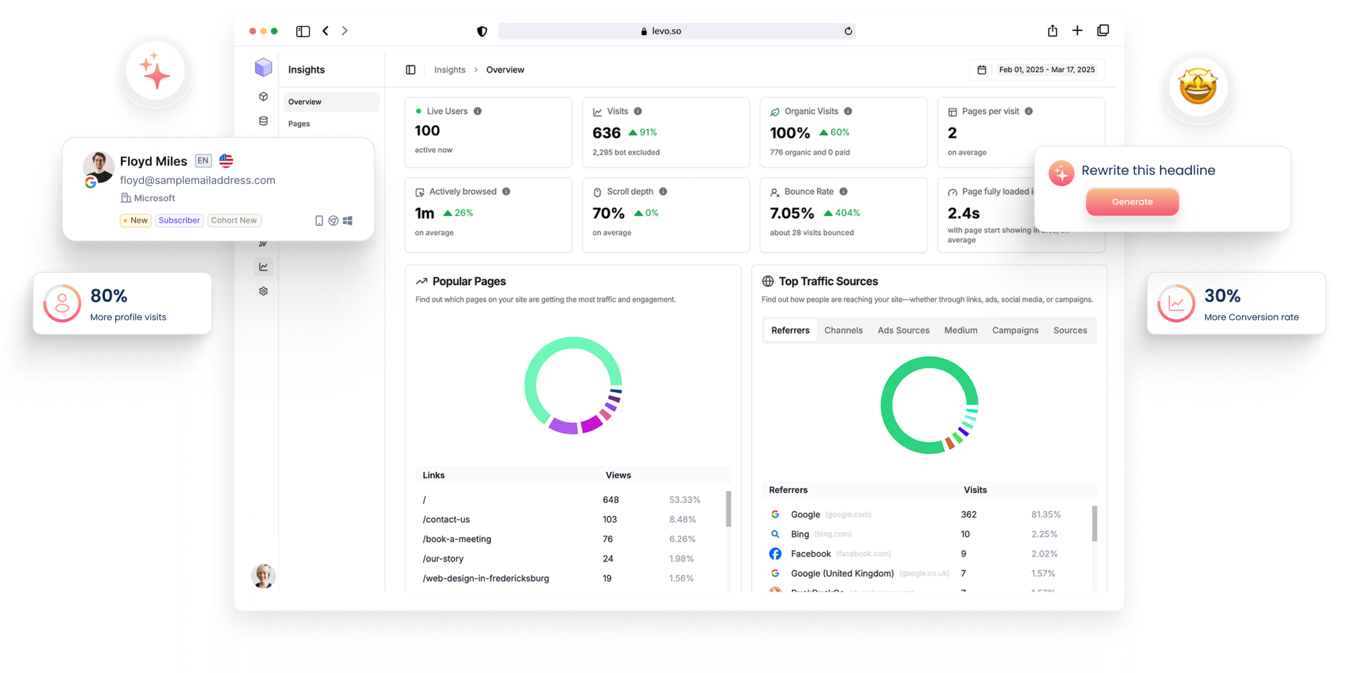Select the Ads Sources tab

pos(903,330)
